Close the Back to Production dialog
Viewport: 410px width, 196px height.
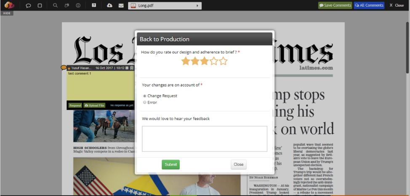tap(239, 164)
